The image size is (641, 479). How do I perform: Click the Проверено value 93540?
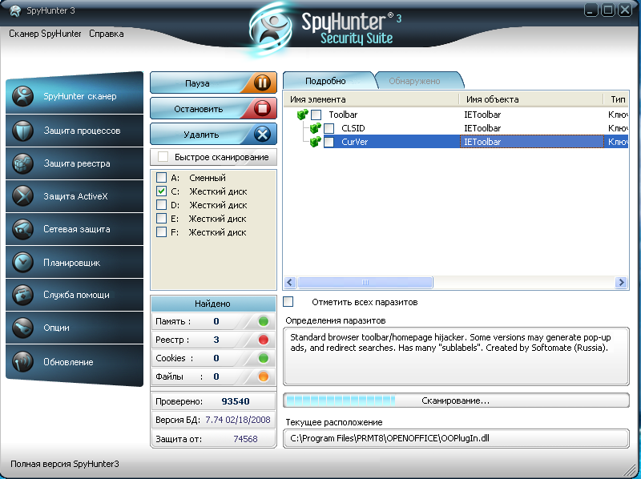click(236, 401)
